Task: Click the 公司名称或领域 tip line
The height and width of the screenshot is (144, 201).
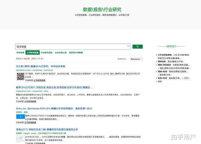Action: [x=173, y=56]
